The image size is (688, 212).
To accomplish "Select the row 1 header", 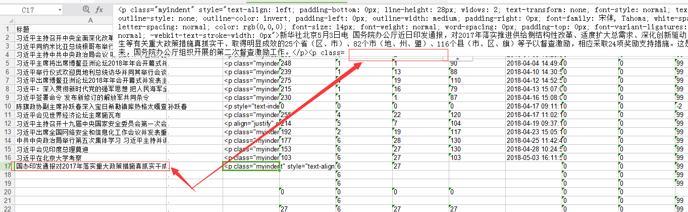I will (x=7, y=29).
